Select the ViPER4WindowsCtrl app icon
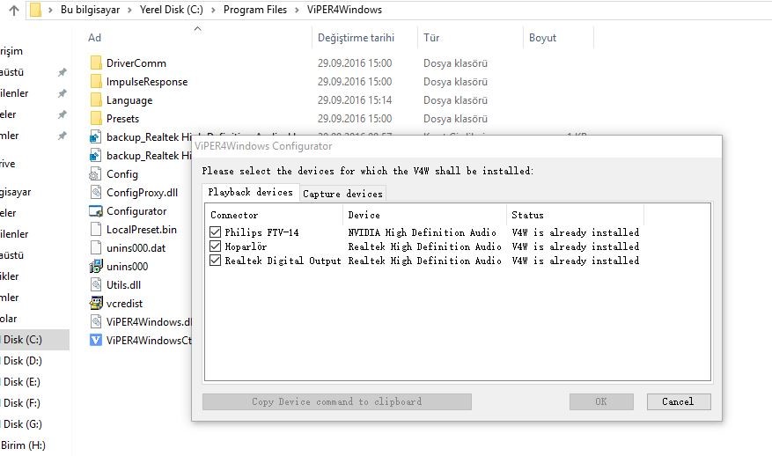The image size is (772, 456). click(96, 340)
